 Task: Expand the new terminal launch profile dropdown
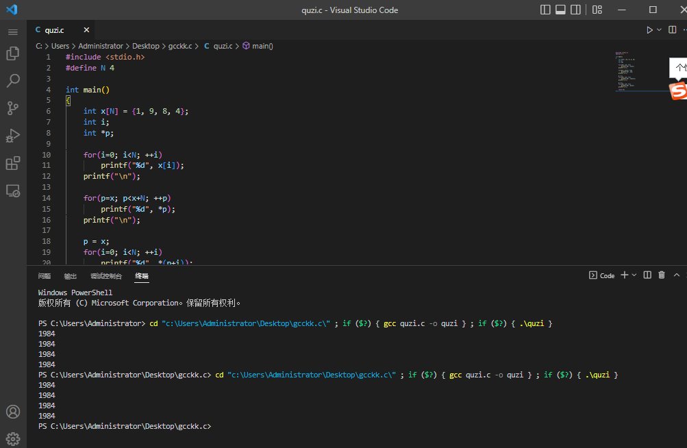tap(635, 275)
